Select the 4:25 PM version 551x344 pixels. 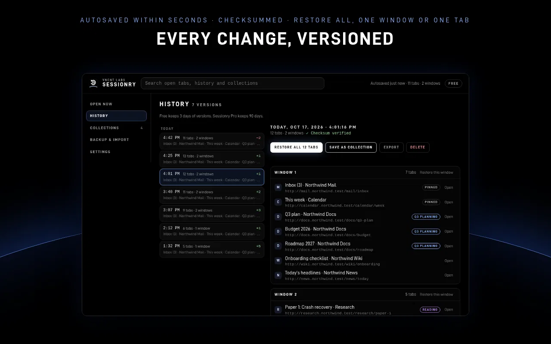(212, 159)
